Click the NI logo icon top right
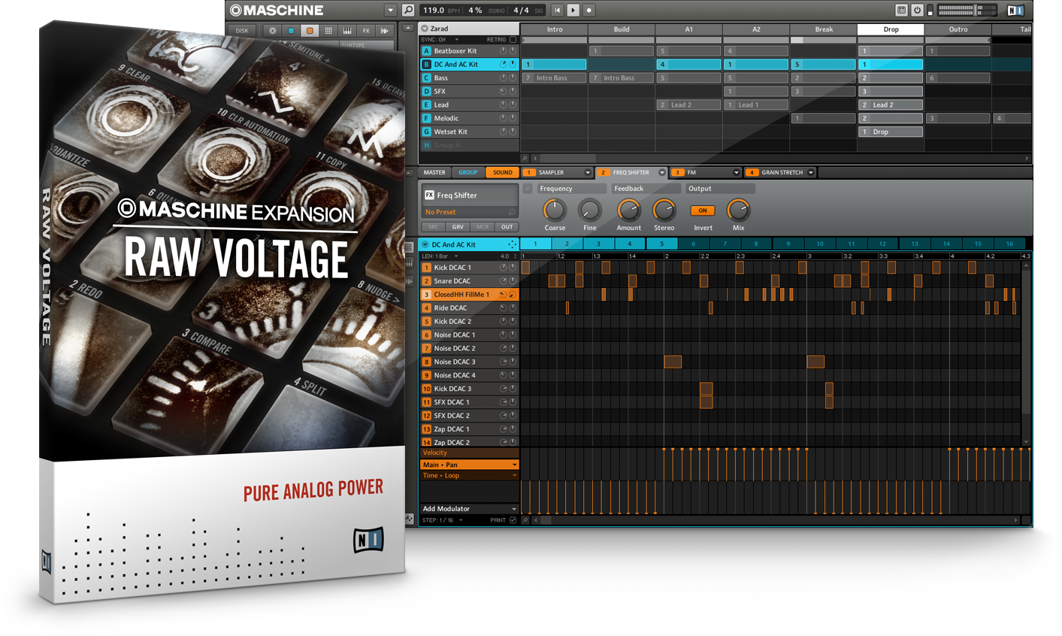Image resolution: width=1062 pixels, height=636 pixels. (1016, 10)
